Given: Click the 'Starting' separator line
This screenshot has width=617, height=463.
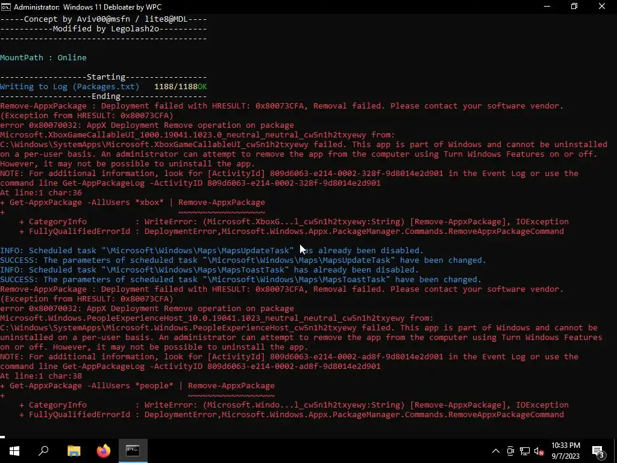Looking at the screenshot, I should tap(104, 77).
